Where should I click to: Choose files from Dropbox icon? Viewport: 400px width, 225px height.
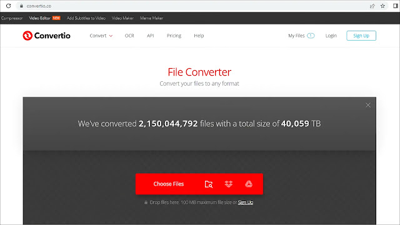(229, 184)
